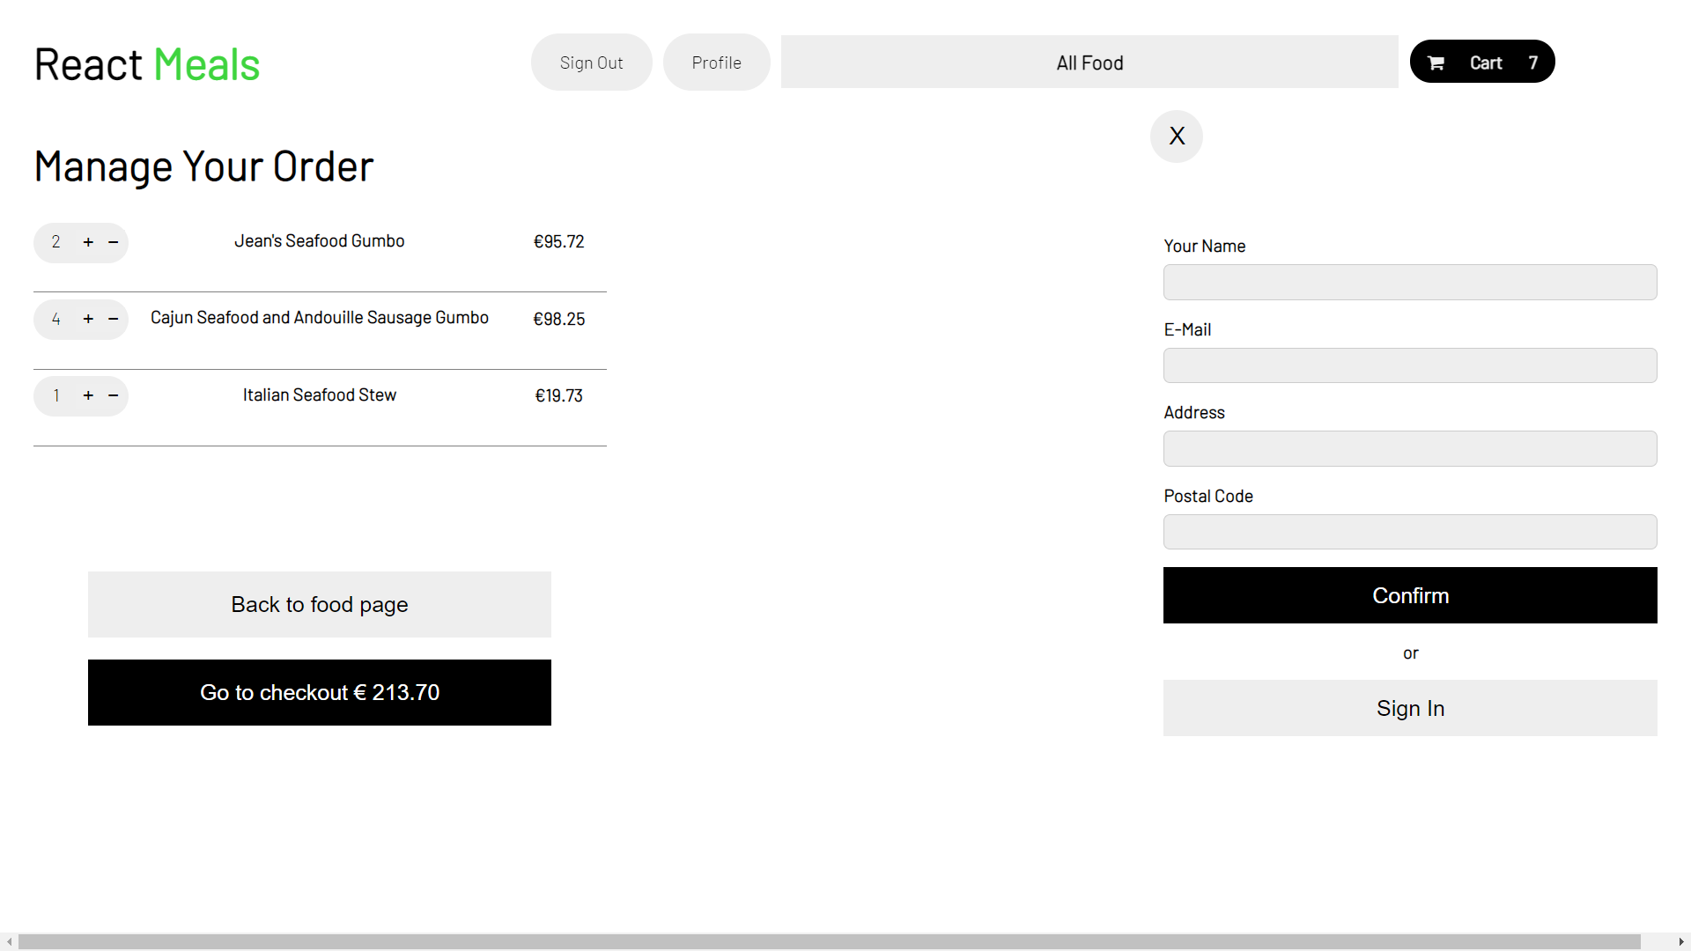Close the checkout form with X
1691x951 pixels.
tap(1177, 136)
